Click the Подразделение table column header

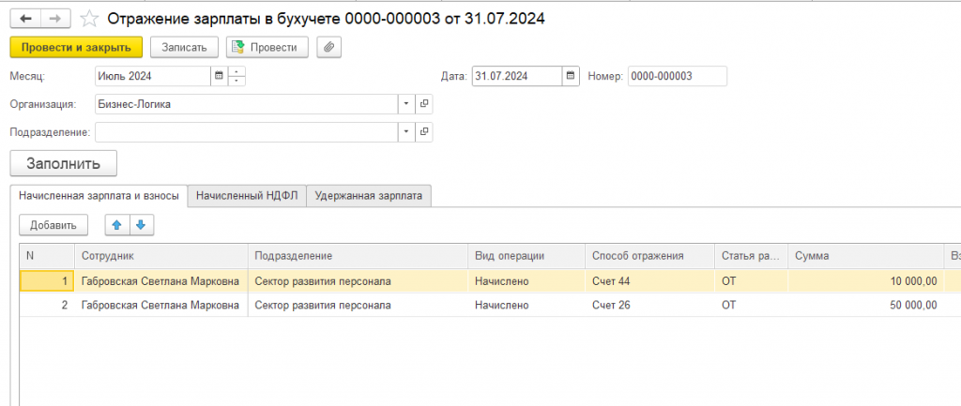358,256
